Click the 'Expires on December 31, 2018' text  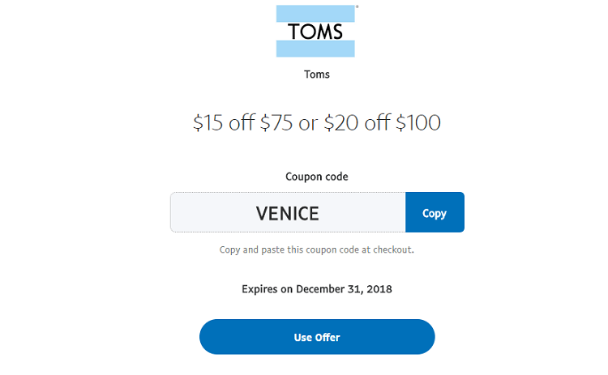[317, 289]
